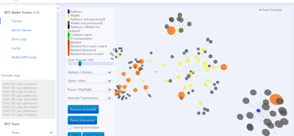Screen dimensions: 294x136
Task: Open the Electrs Server page
Action: tap(22, 30)
